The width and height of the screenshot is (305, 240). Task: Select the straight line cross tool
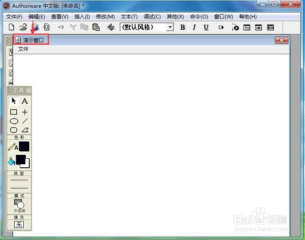pyautogui.click(x=25, y=112)
